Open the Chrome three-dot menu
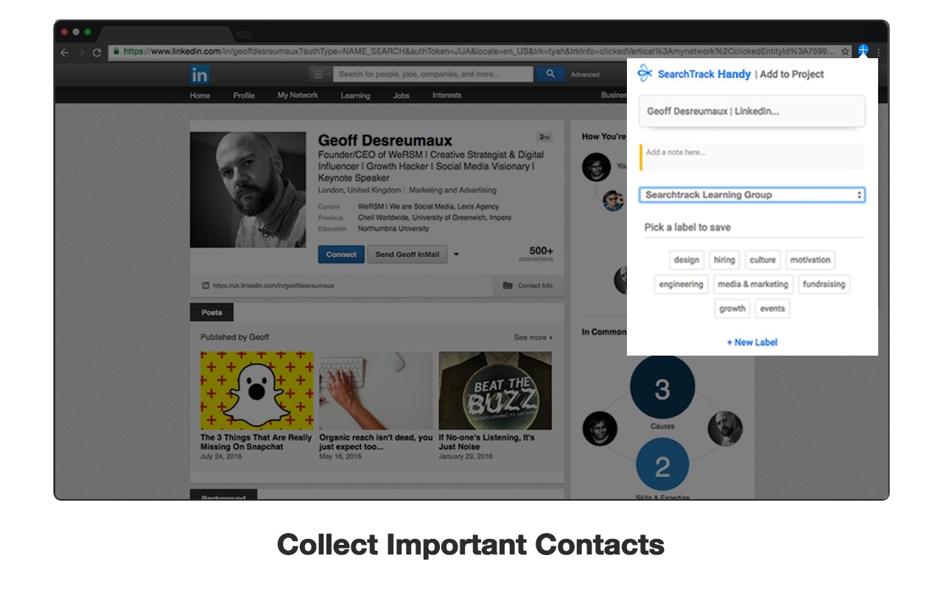 (x=878, y=52)
